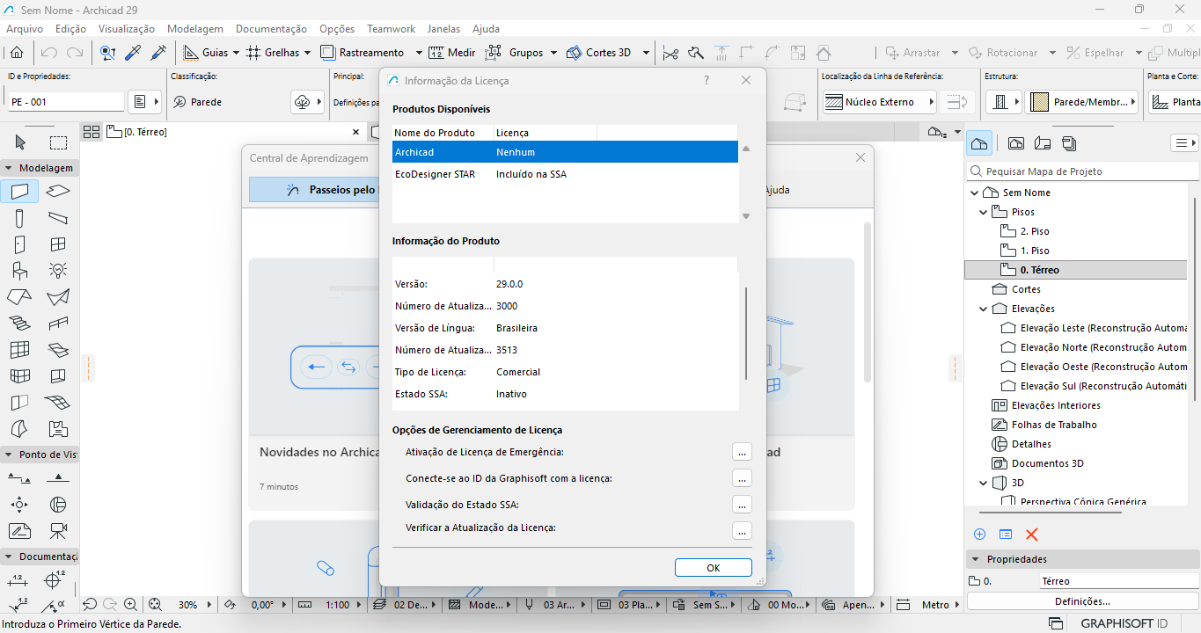Open the Teamwork menu

tap(391, 29)
